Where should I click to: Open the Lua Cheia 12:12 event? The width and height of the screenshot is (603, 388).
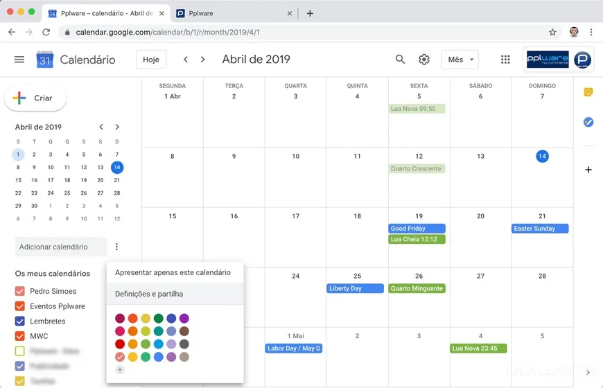[x=417, y=239]
